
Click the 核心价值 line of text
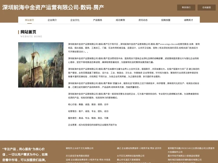click(x=88, y=104)
